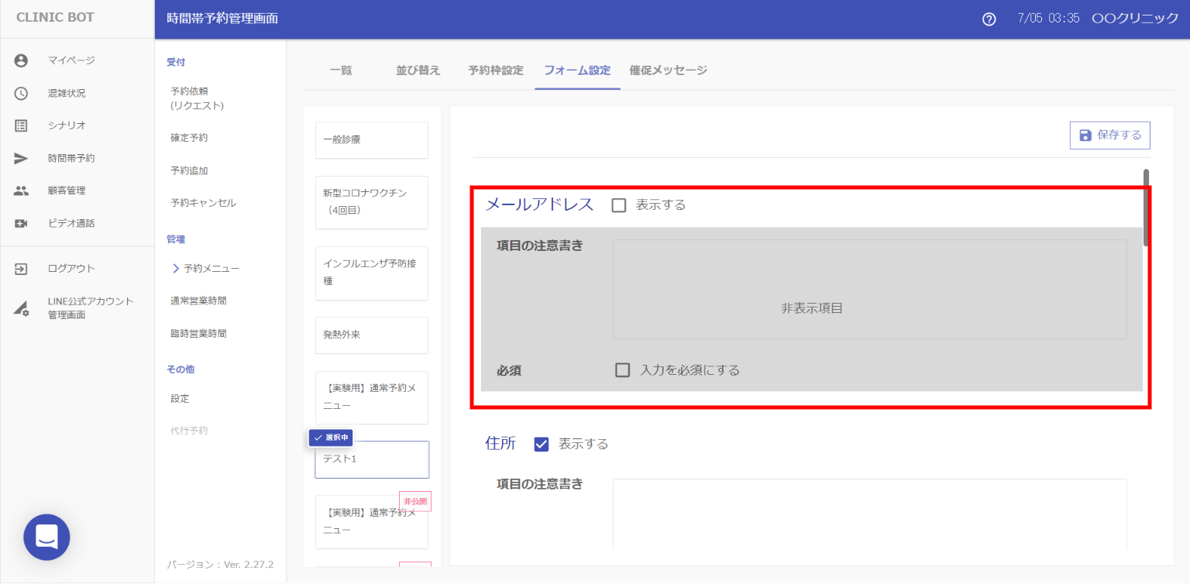Click the 顧客管理 people icon
Image resolution: width=1190 pixels, height=584 pixels.
[21, 191]
